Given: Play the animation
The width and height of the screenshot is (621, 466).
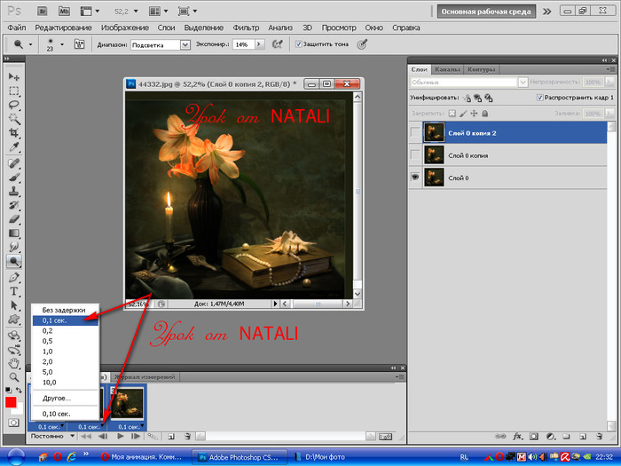Looking at the screenshot, I should (121, 437).
